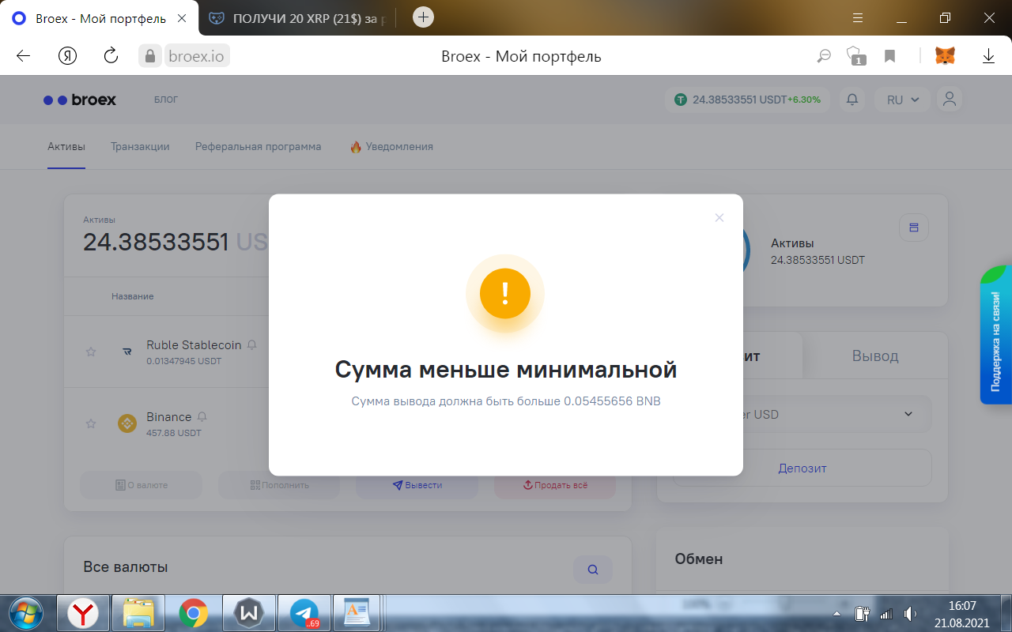Switch to the Транзакции tab
The width and height of the screenshot is (1012, 632).
(140, 146)
